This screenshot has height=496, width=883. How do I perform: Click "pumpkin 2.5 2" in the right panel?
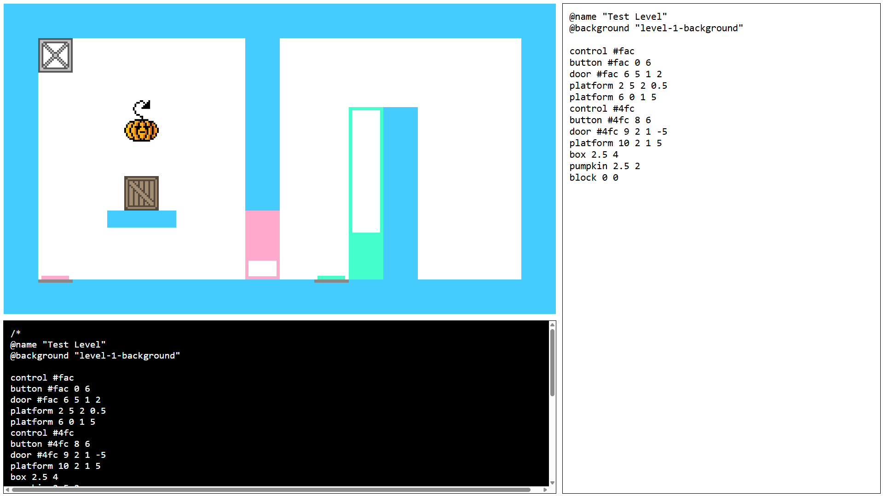[604, 166]
